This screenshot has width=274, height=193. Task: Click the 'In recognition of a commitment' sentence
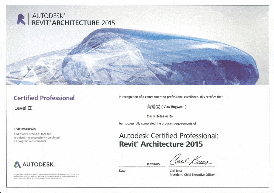pyautogui.click(x=170, y=97)
